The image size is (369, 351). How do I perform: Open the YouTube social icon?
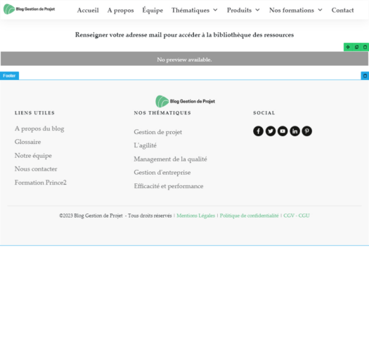(283, 131)
